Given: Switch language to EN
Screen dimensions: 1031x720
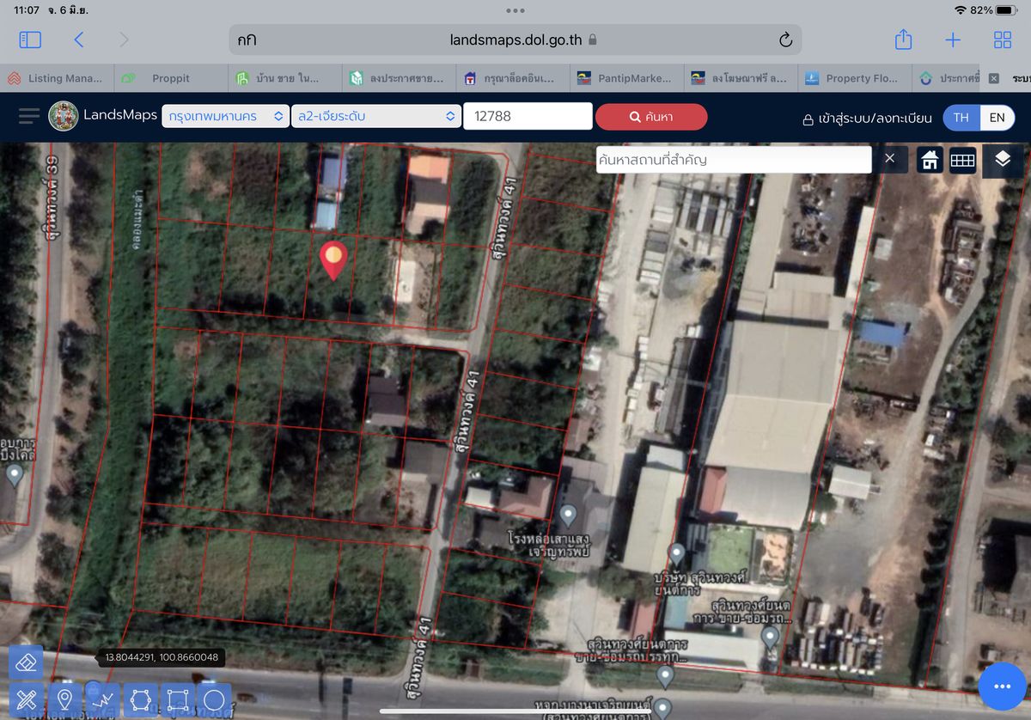Looking at the screenshot, I should pos(997,118).
